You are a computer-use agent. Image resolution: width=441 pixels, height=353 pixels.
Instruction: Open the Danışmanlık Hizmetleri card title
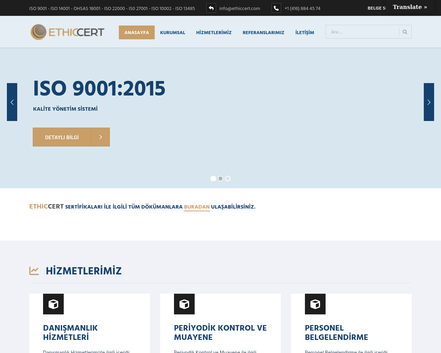click(70, 332)
